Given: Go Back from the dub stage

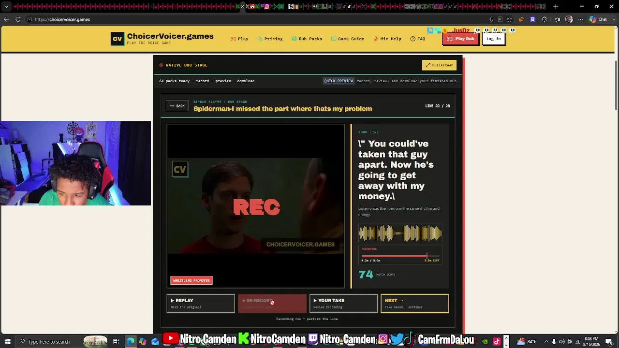Looking at the screenshot, I should click(177, 106).
